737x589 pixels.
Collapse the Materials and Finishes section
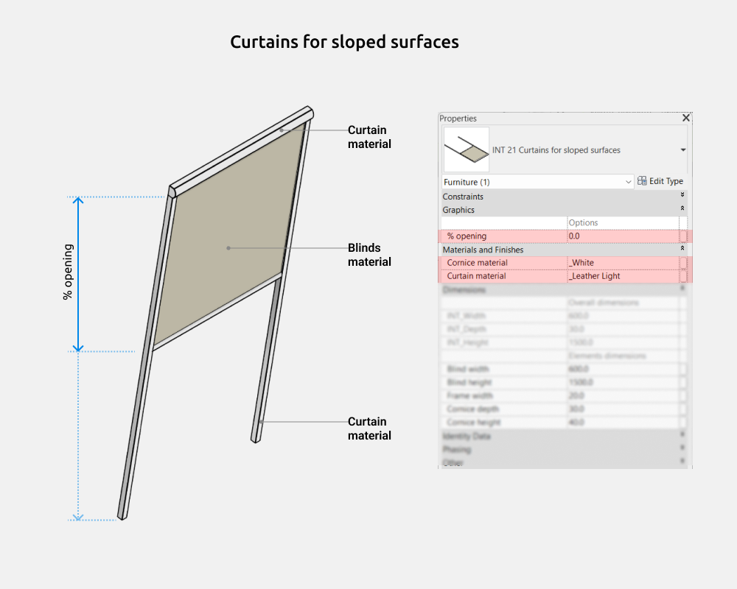tap(682, 248)
